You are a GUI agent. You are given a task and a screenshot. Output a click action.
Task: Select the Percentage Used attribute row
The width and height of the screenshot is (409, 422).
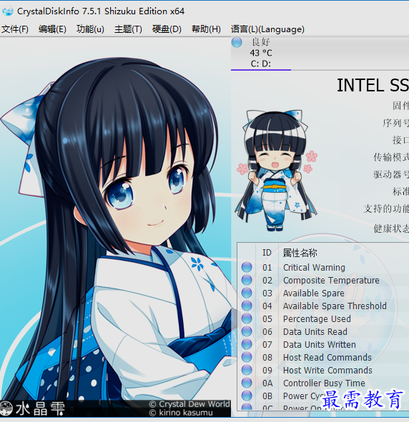coord(323,318)
